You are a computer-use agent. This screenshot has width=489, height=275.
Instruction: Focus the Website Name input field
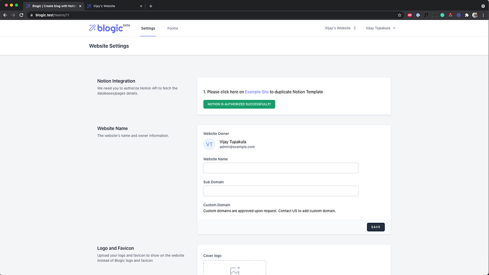pyautogui.click(x=280, y=168)
